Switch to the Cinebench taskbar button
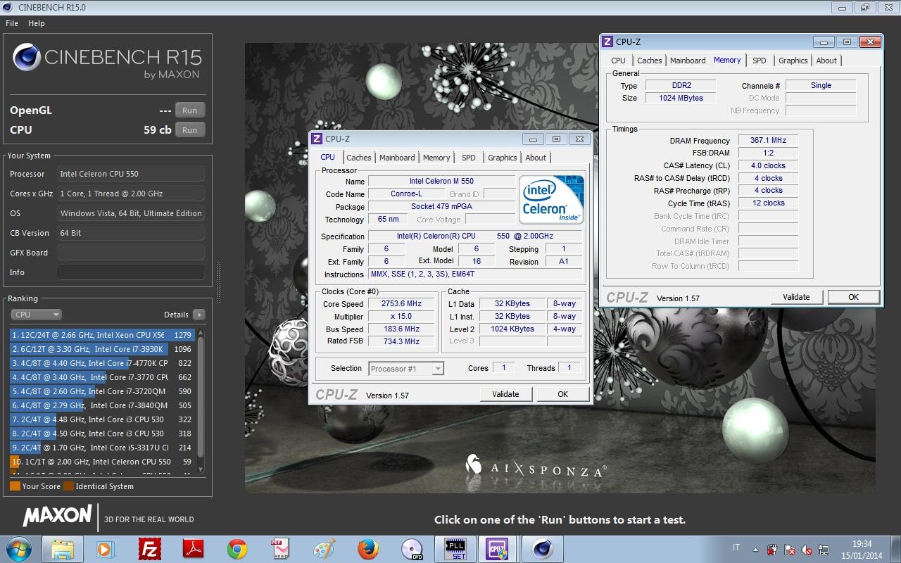The height and width of the screenshot is (563, 901). (x=541, y=549)
